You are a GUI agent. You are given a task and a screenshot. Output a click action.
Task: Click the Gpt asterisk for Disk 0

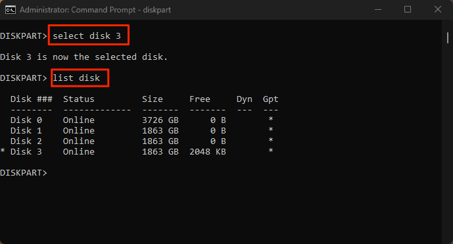(271, 119)
